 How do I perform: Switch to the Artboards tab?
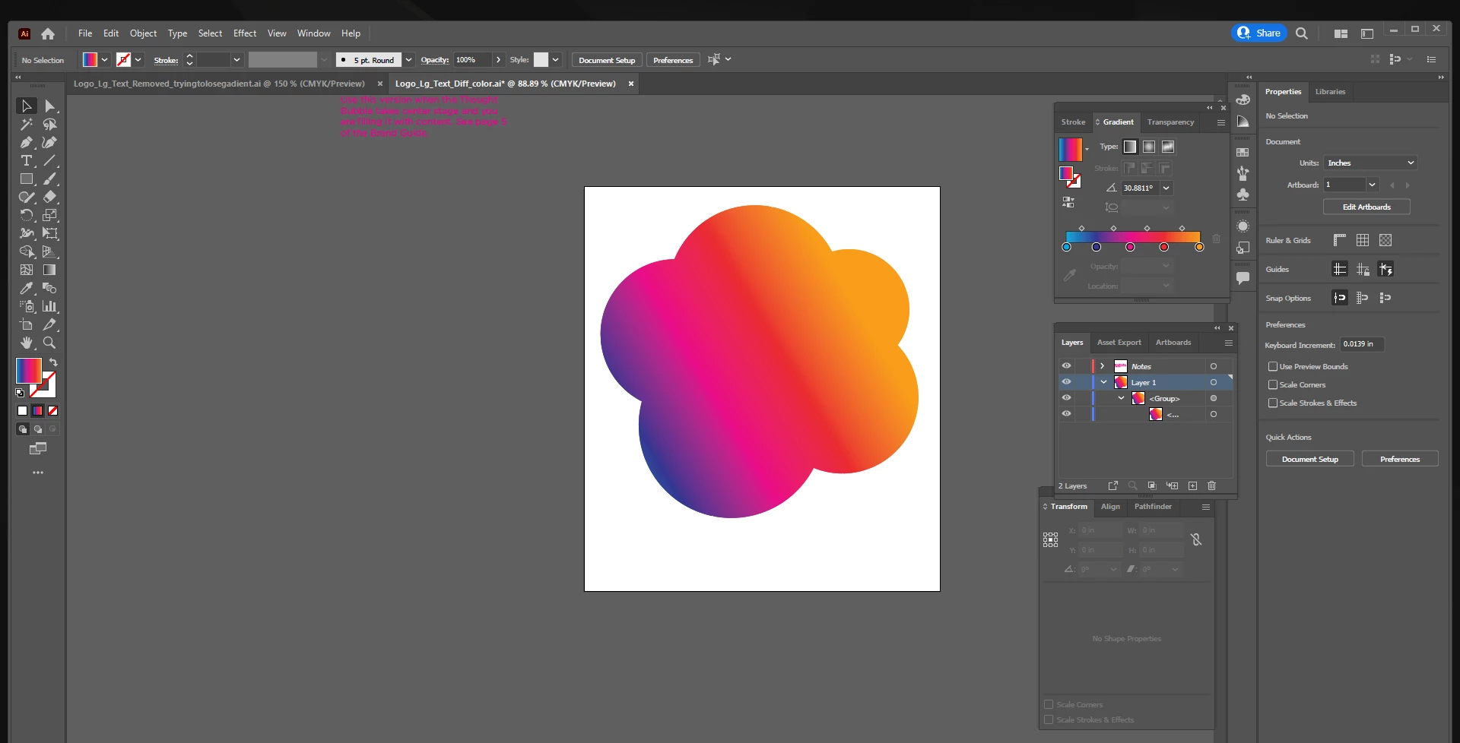pos(1173,343)
